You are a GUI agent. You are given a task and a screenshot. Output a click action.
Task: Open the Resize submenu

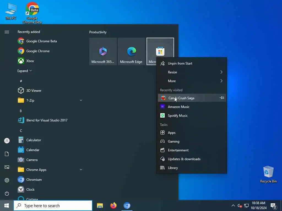(192, 72)
